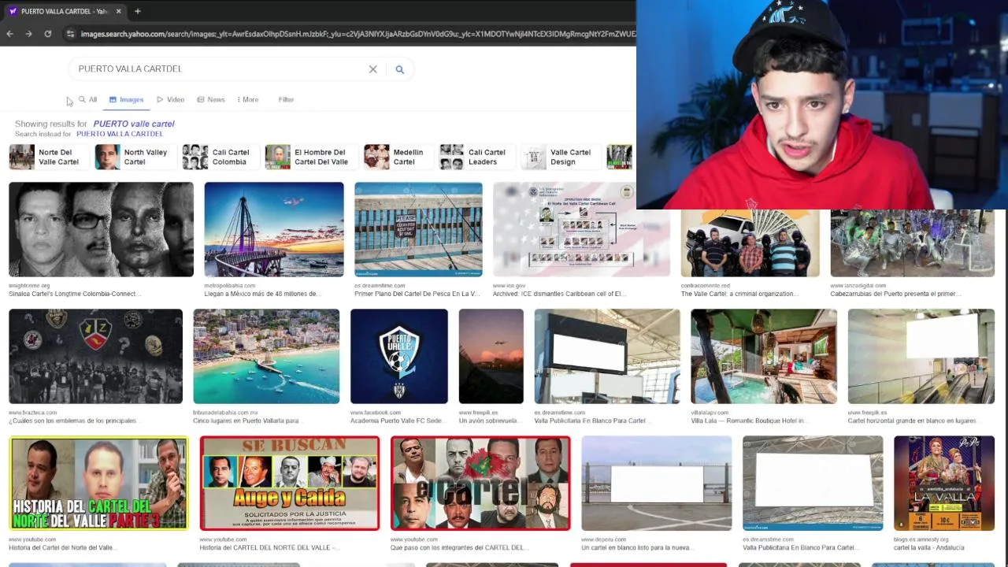The image size is (1008, 567).
Task: Select the Cali Cartel Leaders chip
Action: click(476, 157)
